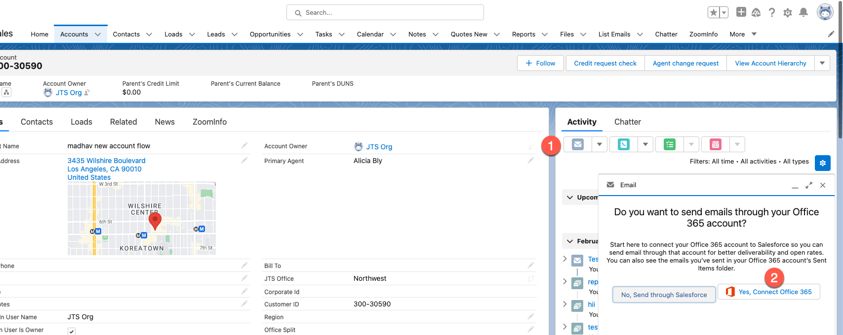Open the Koreatown map thumbnail
The width and height of the screenshot is (843, 335).
(142, 218)
